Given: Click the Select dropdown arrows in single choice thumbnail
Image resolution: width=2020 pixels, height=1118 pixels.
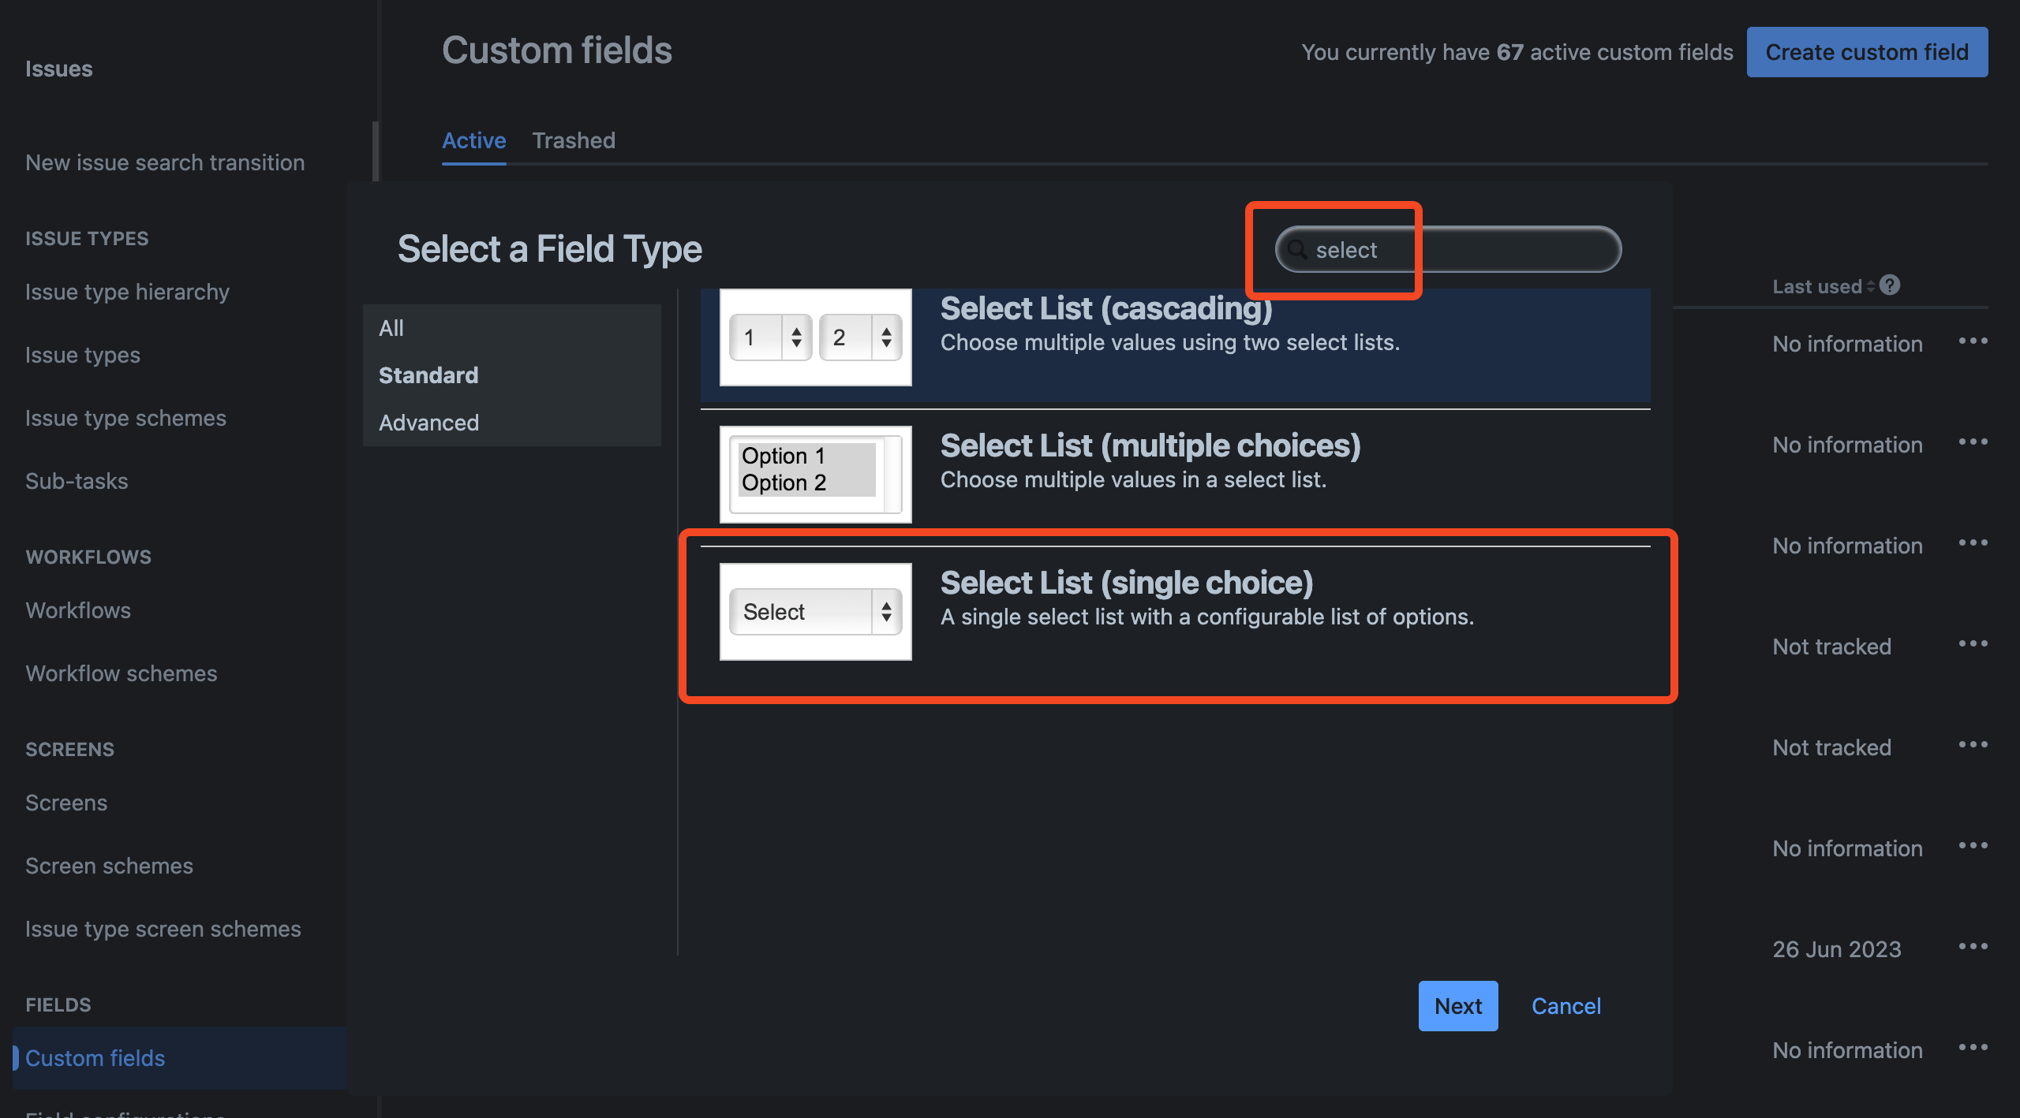Looking at the screenshot, I should click(886, 612).
